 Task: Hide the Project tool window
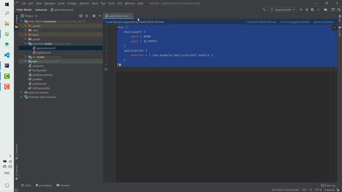point(100,16)
